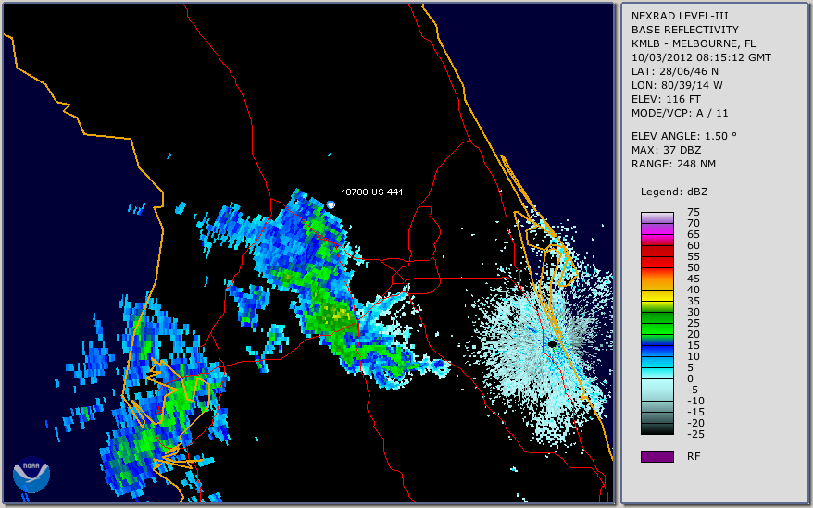Select the '10700 US 441' map label
The image size is (813, 508).
point(371,192)
